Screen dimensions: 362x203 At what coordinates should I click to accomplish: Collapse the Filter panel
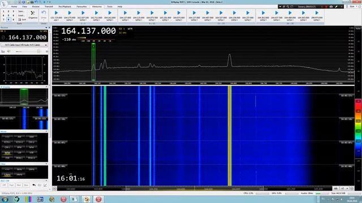click(x=46, y=164)
